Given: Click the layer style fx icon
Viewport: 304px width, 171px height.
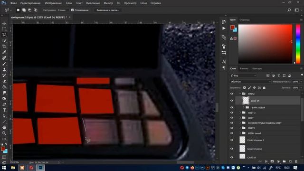Looking at the screenshot, I should pyautogui.click(x=266, y=161).
